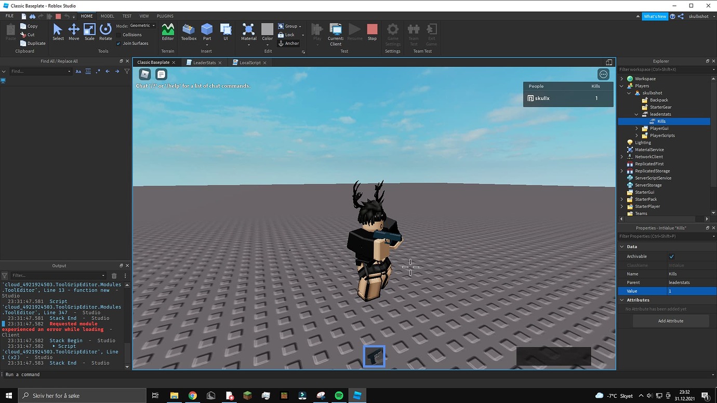
Task: Close the Classic Baseplate tab
Action: (174, 62)
